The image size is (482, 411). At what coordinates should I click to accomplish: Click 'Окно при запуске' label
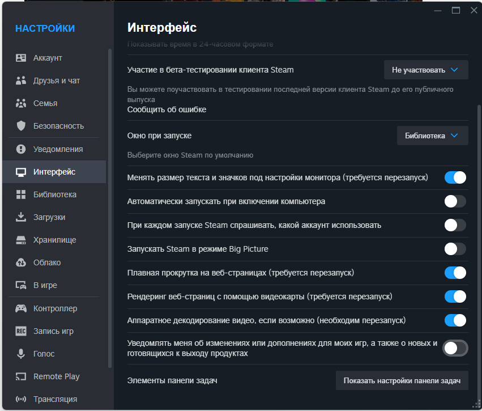(x=159, y=135)
